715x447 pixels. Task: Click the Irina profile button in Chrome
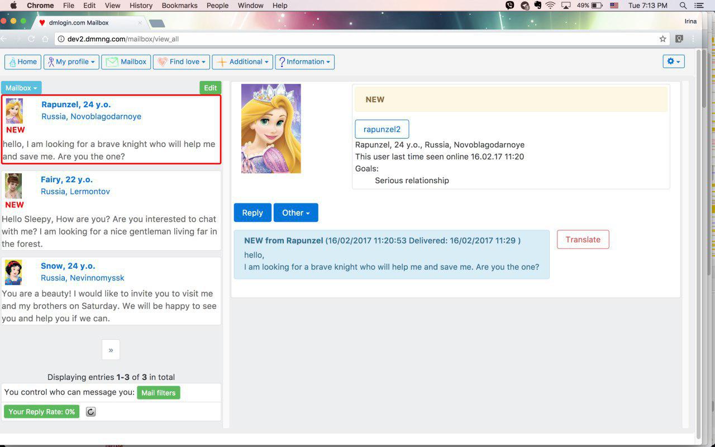pos(690,21)
